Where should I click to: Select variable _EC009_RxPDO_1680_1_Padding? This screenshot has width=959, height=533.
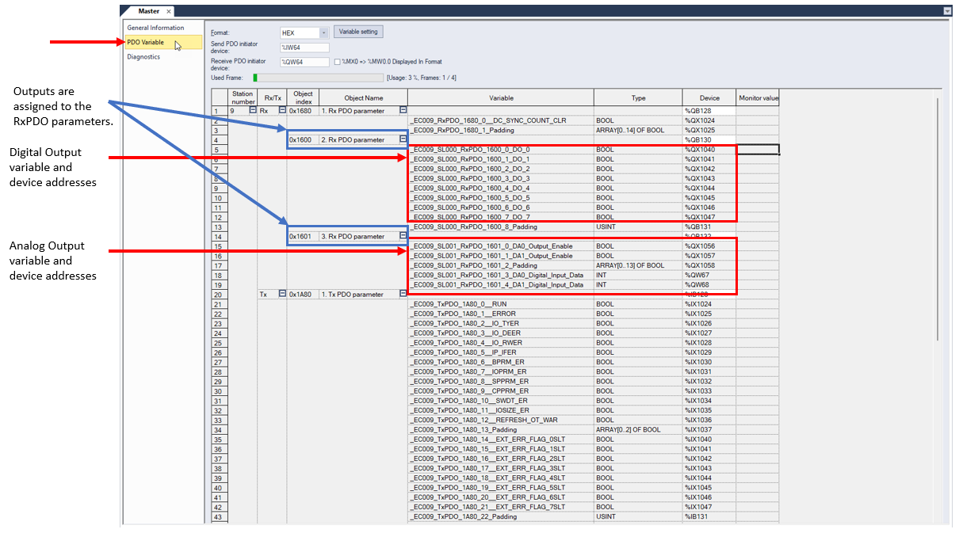[501, 130]
